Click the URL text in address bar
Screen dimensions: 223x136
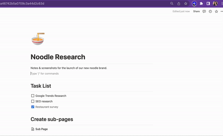[22, 4]
